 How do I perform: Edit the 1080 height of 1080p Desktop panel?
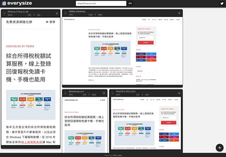(x=100, y=15)
